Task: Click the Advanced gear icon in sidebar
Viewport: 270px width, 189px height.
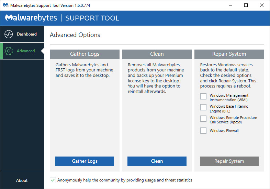Action: coord(9,51)
